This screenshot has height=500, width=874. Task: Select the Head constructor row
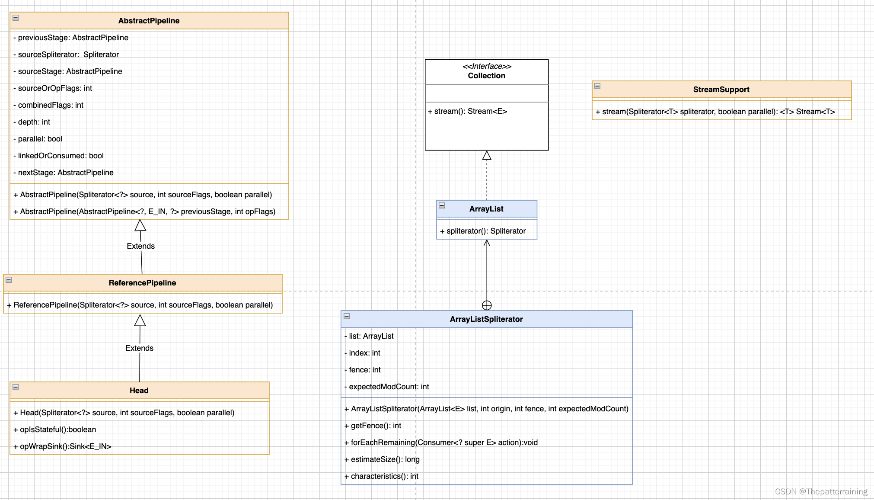[x=139, y=413]
